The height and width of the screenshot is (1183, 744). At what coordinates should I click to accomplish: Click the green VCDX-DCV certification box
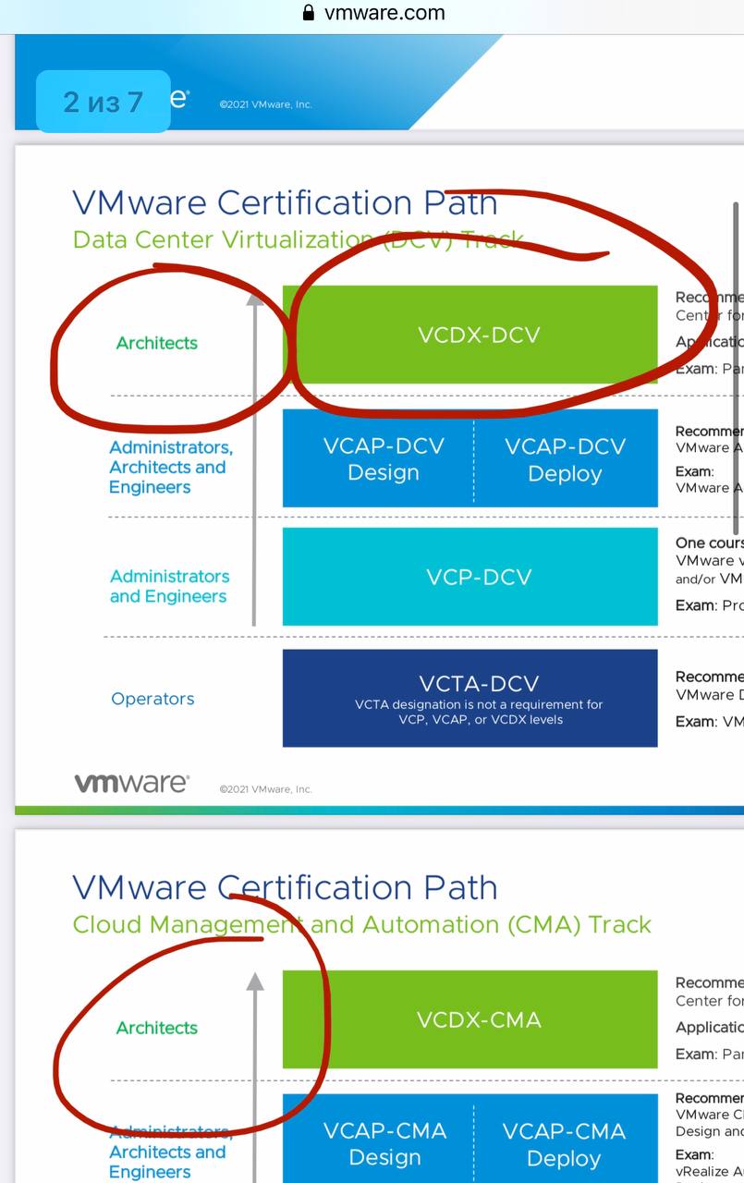click(x=470, y=335)
